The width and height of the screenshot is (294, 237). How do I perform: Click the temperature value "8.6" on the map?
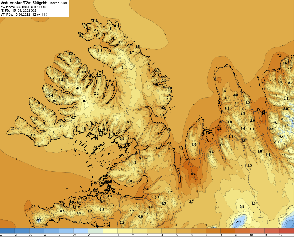click(x=219, y=129)
